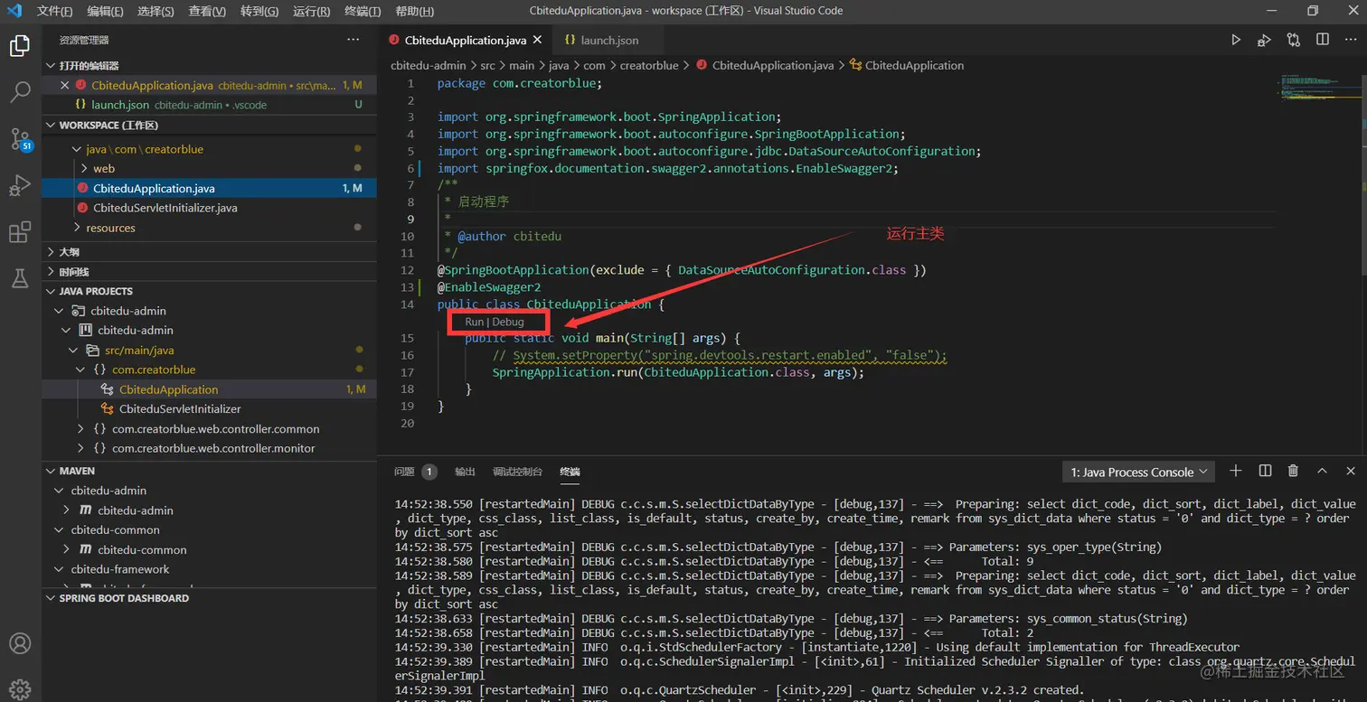The image size is (1367, 702).
Task: Open the Explorer view in activity bar
Action: [x=20, y=45]
